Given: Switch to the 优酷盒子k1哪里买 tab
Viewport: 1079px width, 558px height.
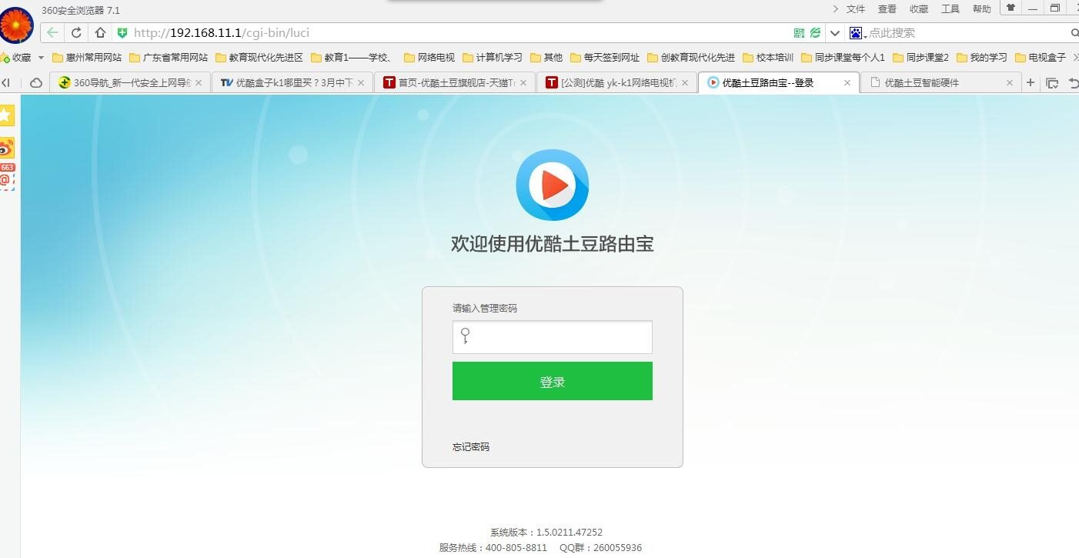Looking at the screenshot, I should tap(292, 82).
